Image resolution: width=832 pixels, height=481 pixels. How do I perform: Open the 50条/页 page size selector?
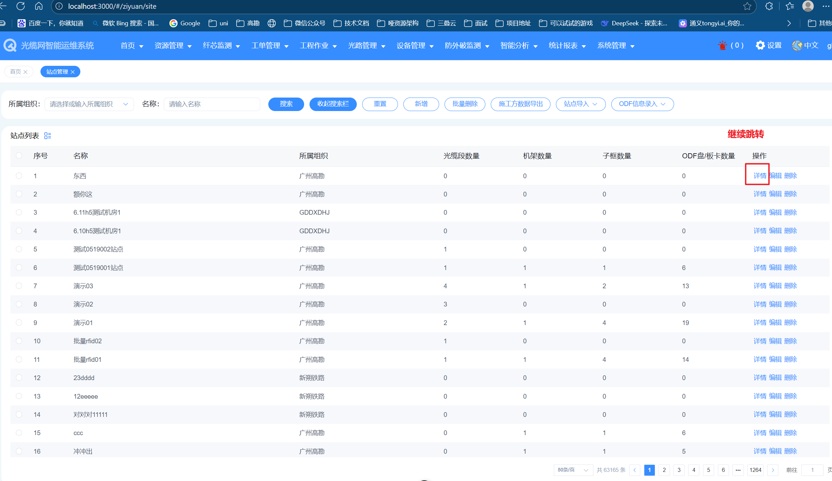(x=573, y=470)
